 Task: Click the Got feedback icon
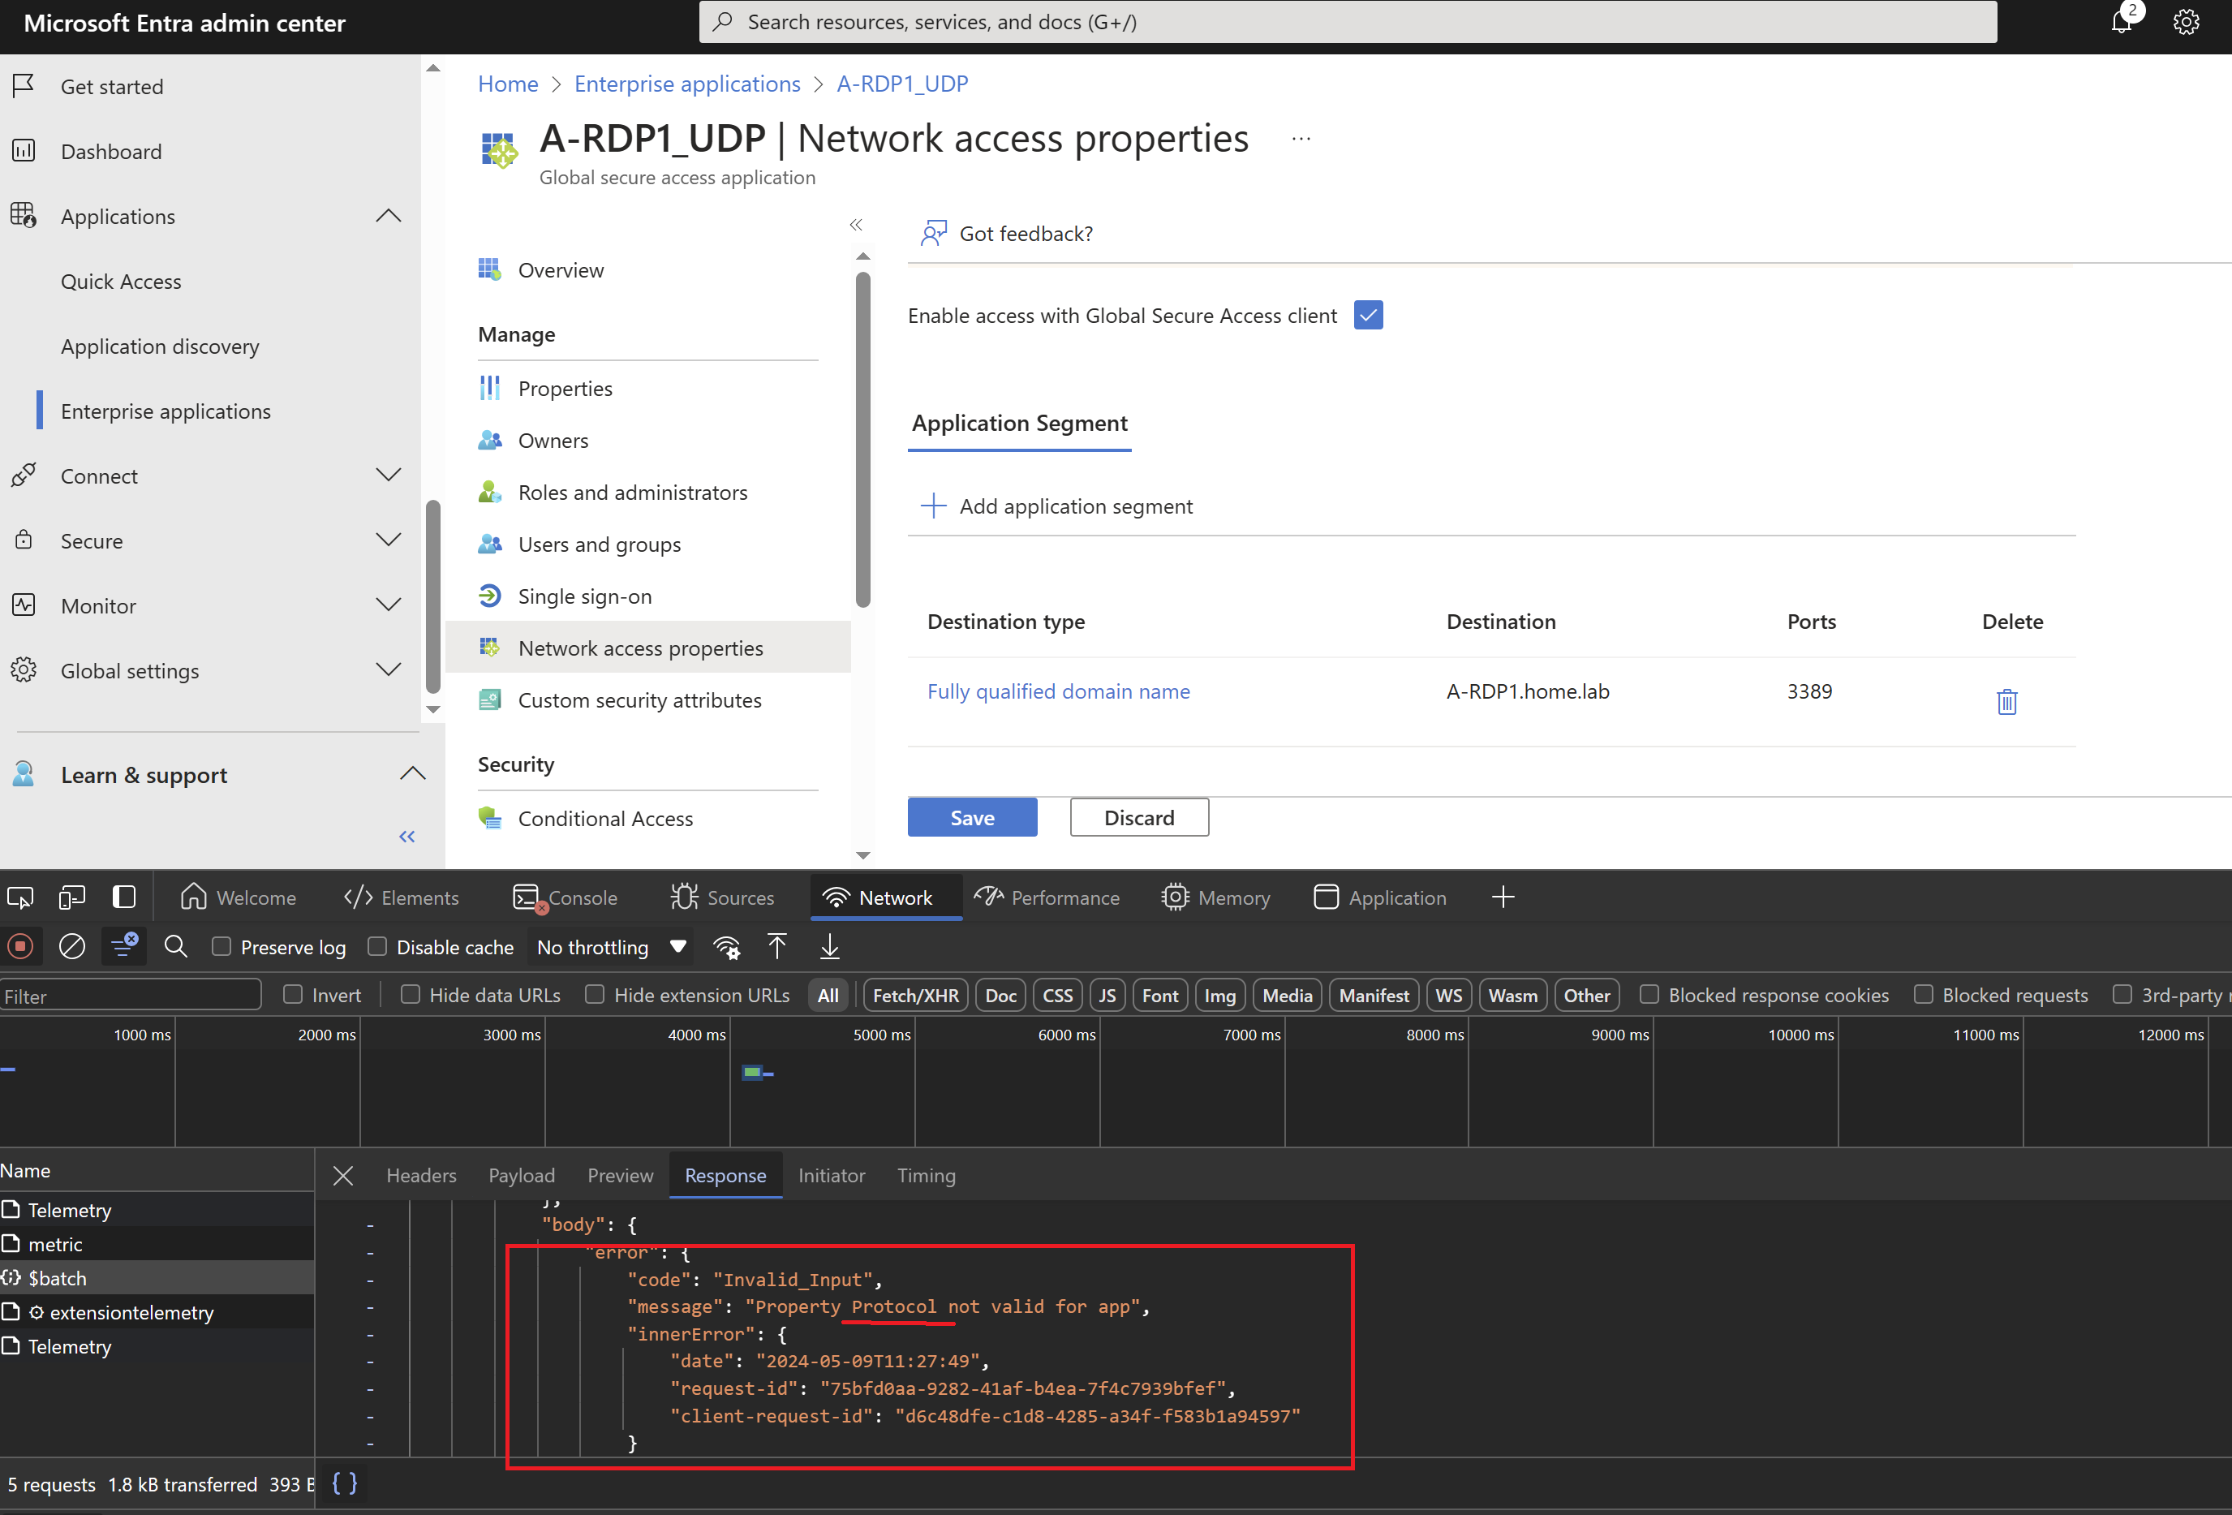coord(934,234)
